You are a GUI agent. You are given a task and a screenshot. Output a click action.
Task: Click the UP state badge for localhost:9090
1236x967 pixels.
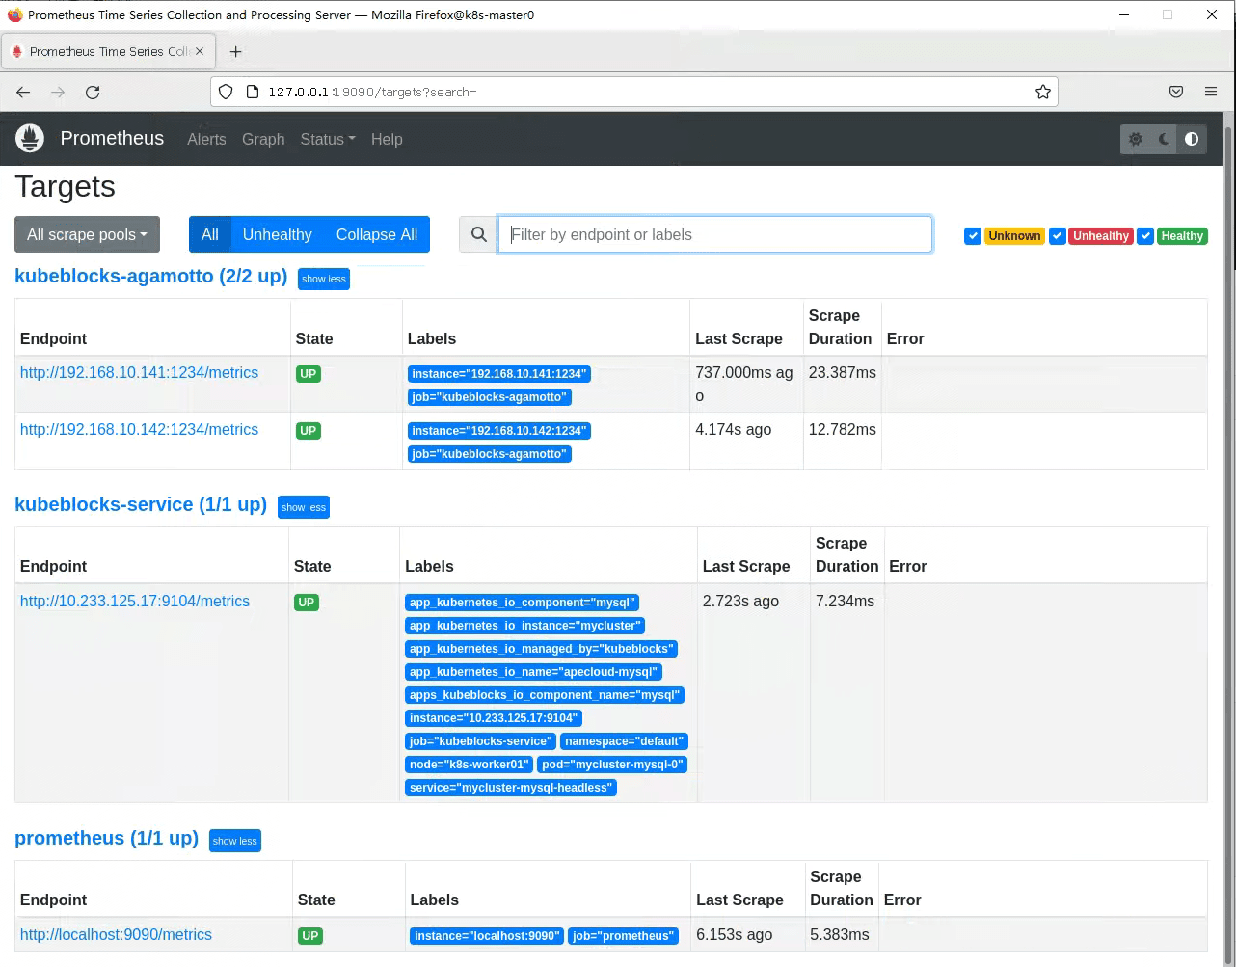tap(310, 936)
